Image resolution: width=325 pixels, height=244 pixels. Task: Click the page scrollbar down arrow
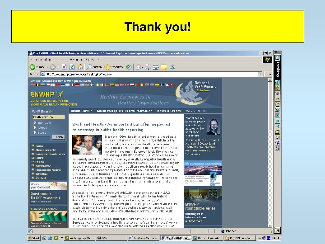[x=270, y=225]
